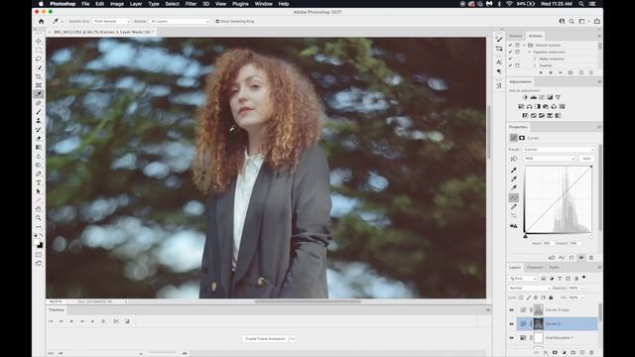Collapse the Vignette (selection) action

pyautogui.click(x=529, y=52)
